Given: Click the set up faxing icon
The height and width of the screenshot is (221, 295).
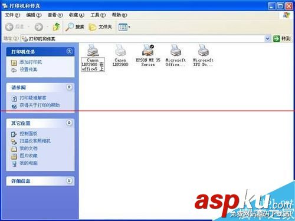Looking at the screenshot, I should 14,70.
